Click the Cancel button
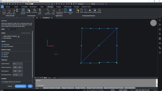 [x=10, y=86]
